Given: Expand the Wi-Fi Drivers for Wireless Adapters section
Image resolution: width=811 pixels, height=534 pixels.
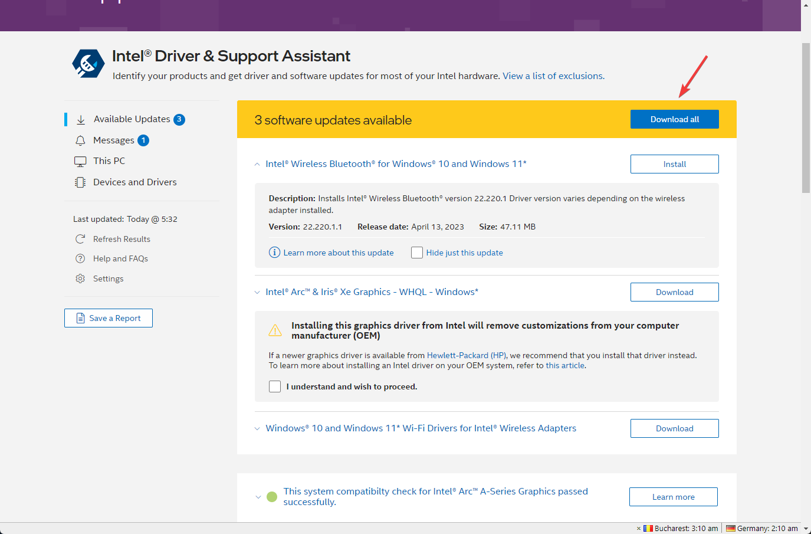Looking at the screenshot, I should pyautogui.click(x=257, y=428).
